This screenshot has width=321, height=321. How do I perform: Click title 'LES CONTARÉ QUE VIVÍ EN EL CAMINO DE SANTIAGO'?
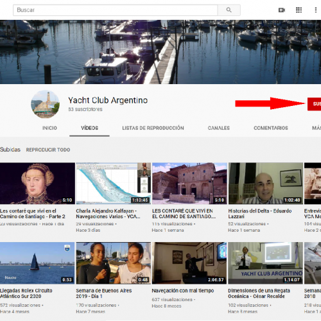point(184,214)
